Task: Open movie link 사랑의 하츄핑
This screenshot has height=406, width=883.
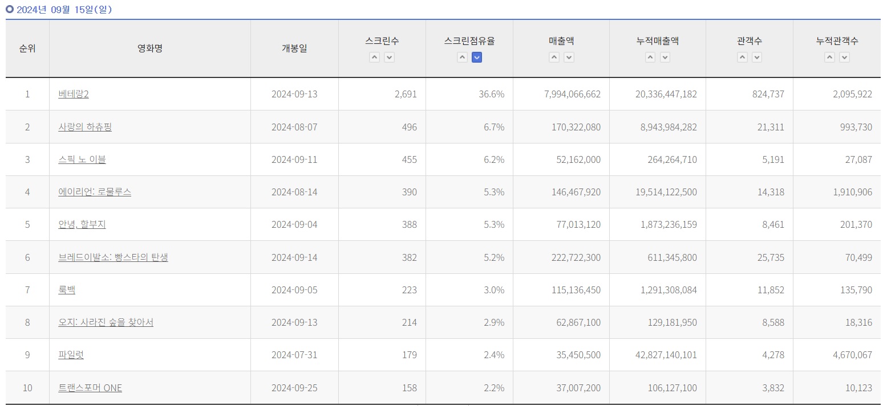Action: pos(85,127)
